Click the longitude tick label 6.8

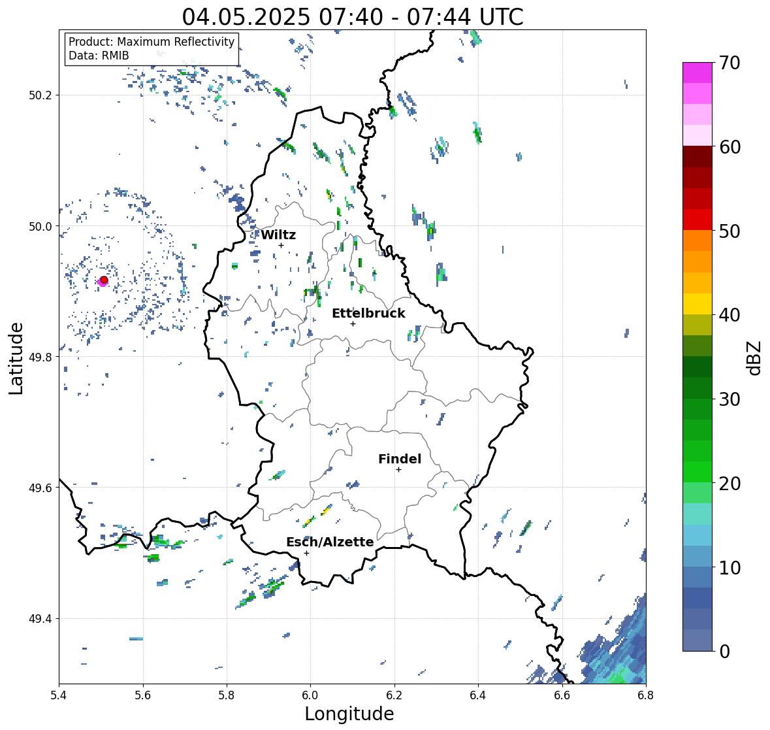pos(646,695)
